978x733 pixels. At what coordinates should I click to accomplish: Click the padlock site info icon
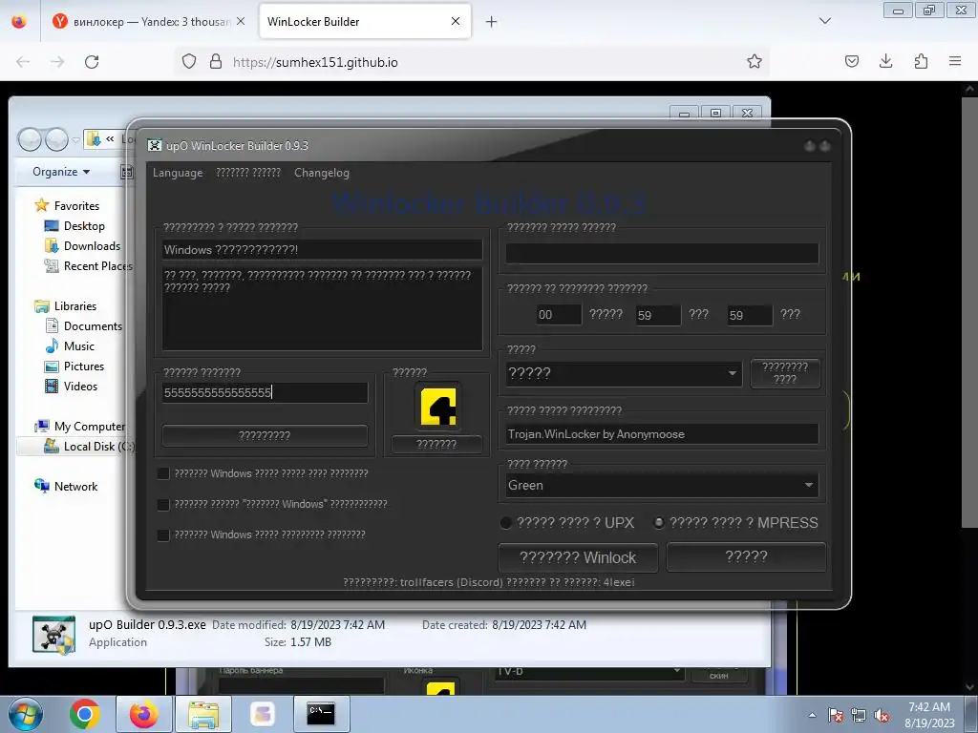coord(216,61)
